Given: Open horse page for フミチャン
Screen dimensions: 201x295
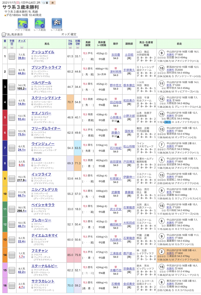Looking at the screenshot, I should 39,251.
